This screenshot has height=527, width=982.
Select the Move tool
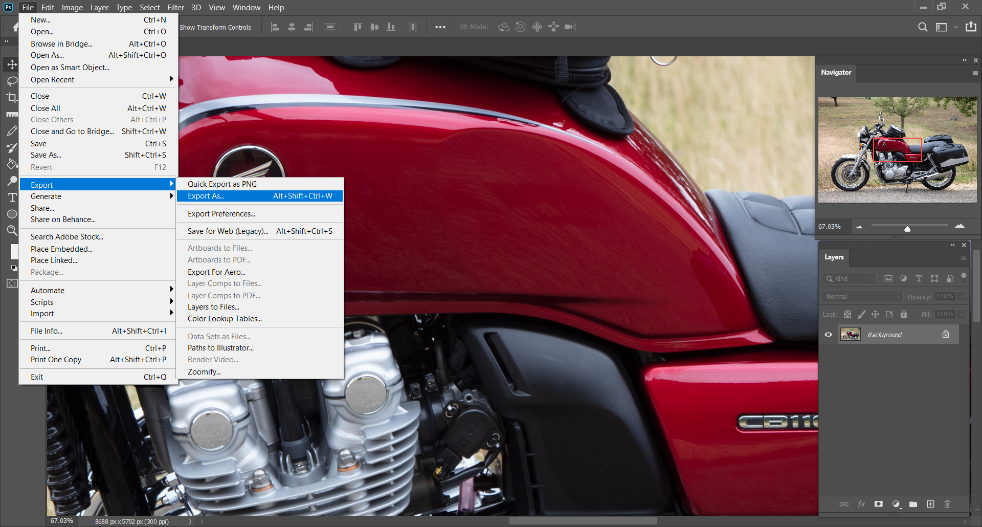12,64
